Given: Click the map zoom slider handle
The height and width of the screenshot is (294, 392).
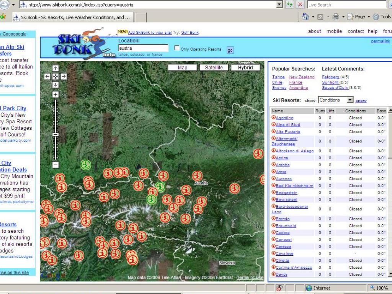Looking at the screenshot, I should tap(56, 134).
